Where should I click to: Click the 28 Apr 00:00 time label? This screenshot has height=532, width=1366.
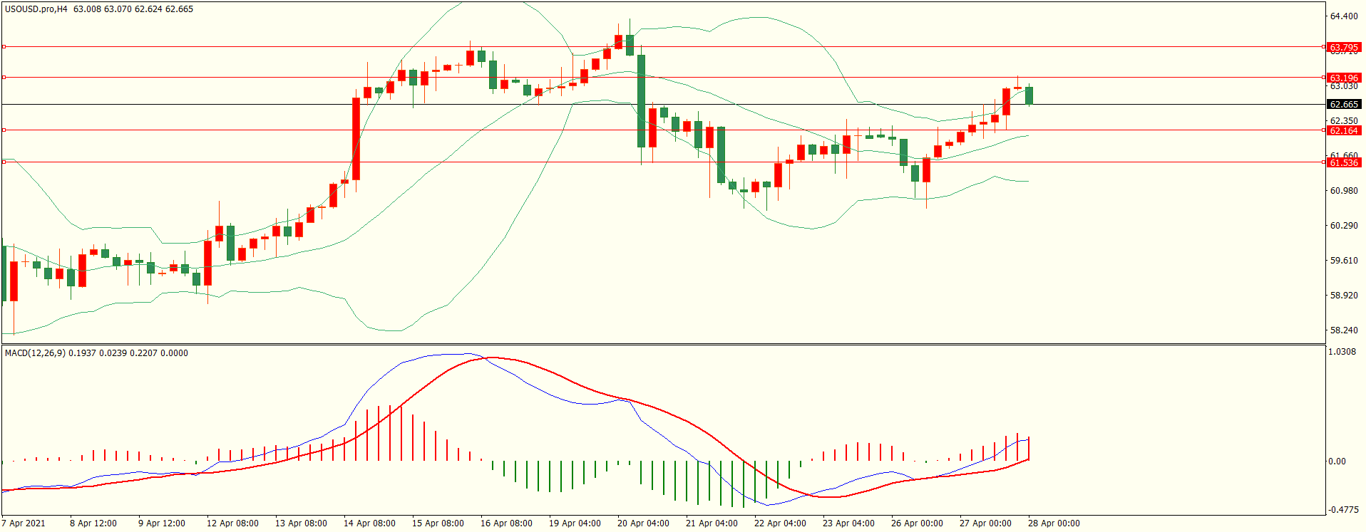coord(1054,523)
